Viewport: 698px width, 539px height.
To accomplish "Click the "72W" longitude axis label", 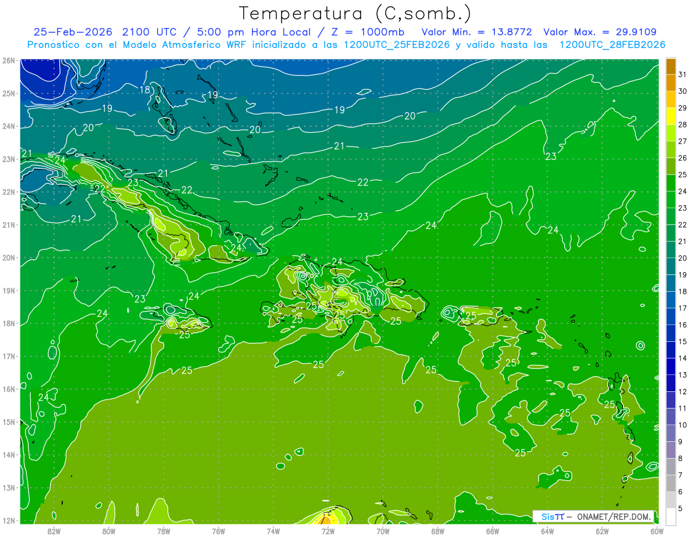I will [x=328, y=531].
